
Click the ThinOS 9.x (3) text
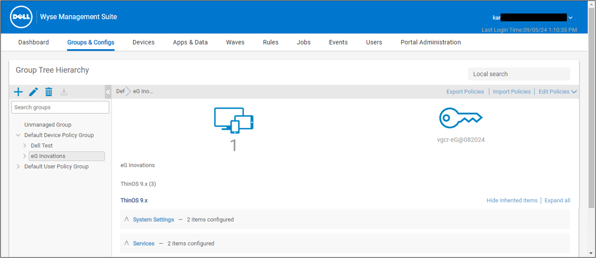(x=138, y=184)
